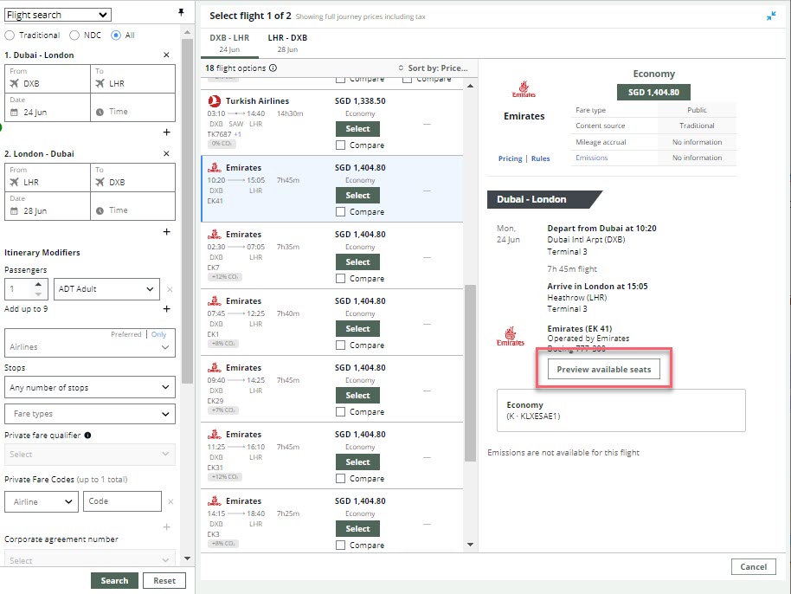Viewport: 791px width, 594px height.
Task: Remove the Dubai - London segment
Action: pyautogui.click(x=166, y=55)
